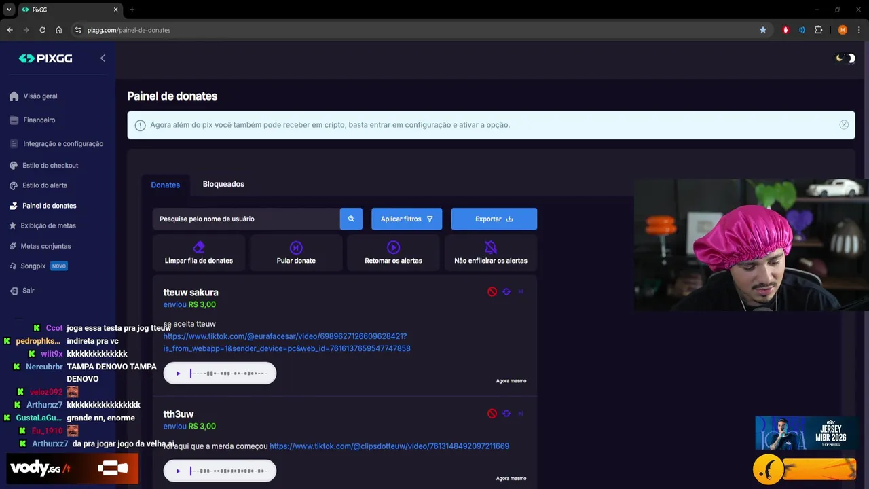Click the browser back arrow
869x489 pixels.
click(x=10, y=30)
